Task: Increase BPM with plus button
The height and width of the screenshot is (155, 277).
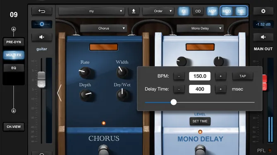Action: tap(221, 76)
